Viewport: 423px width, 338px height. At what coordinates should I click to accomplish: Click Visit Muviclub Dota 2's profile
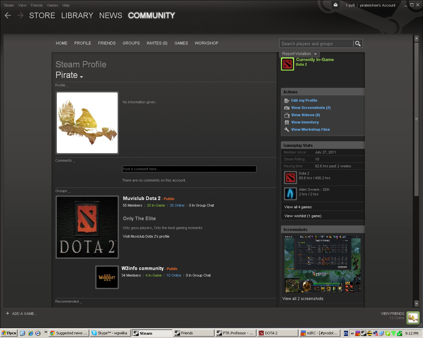(146, 237)
